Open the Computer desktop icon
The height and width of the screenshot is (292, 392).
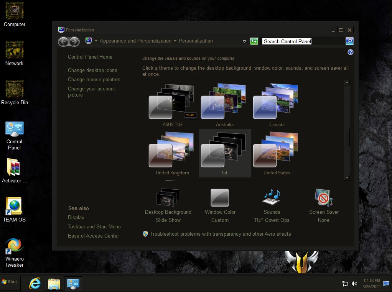tap(14, 14)
